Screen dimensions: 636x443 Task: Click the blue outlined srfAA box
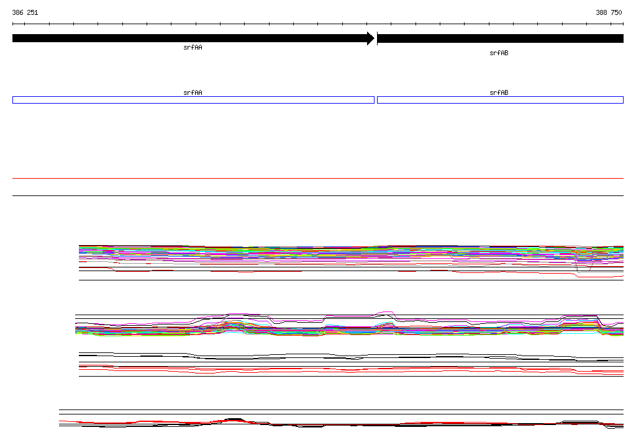pyautogui.click(x=194, y=100)
